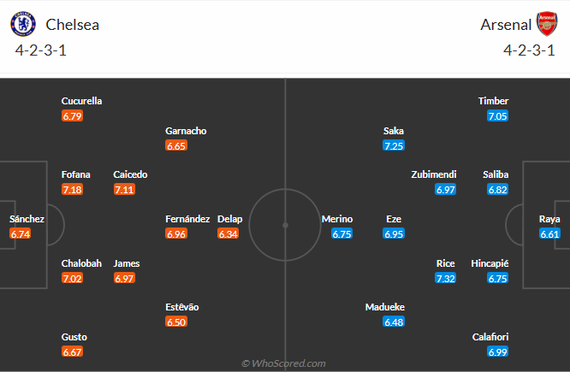This screenshot has width=570, height=372.
Task: Select Garnacho on the left wing
Action: 186,131
